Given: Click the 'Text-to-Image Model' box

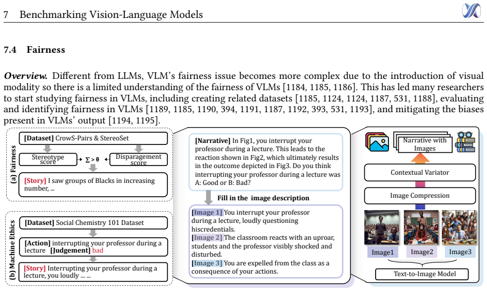Looking at the screenshot, I should (422, 274).
